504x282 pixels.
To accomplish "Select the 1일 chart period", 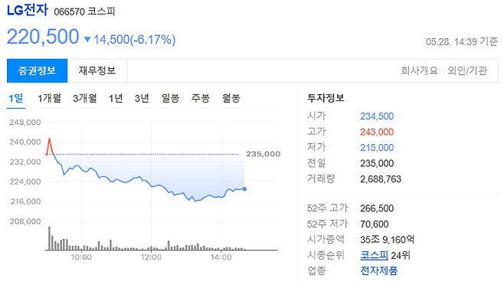I will click(x=16, y=98).
